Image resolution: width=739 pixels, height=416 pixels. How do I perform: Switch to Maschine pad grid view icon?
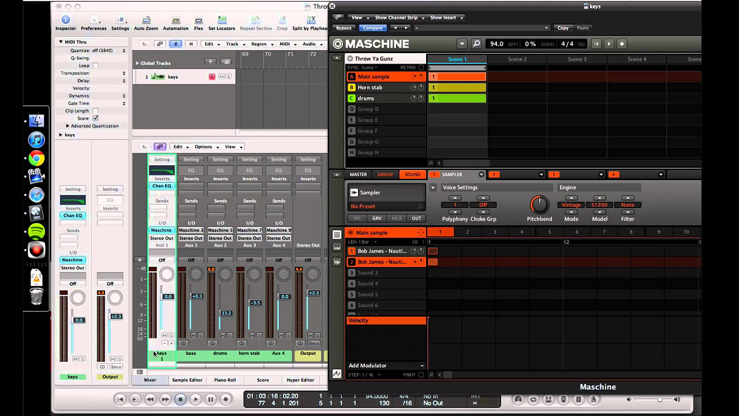(337, 234)
